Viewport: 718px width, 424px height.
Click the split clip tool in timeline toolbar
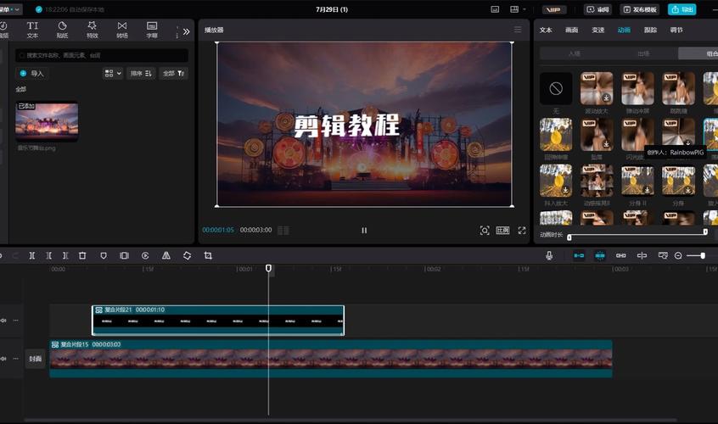[32, 256]
